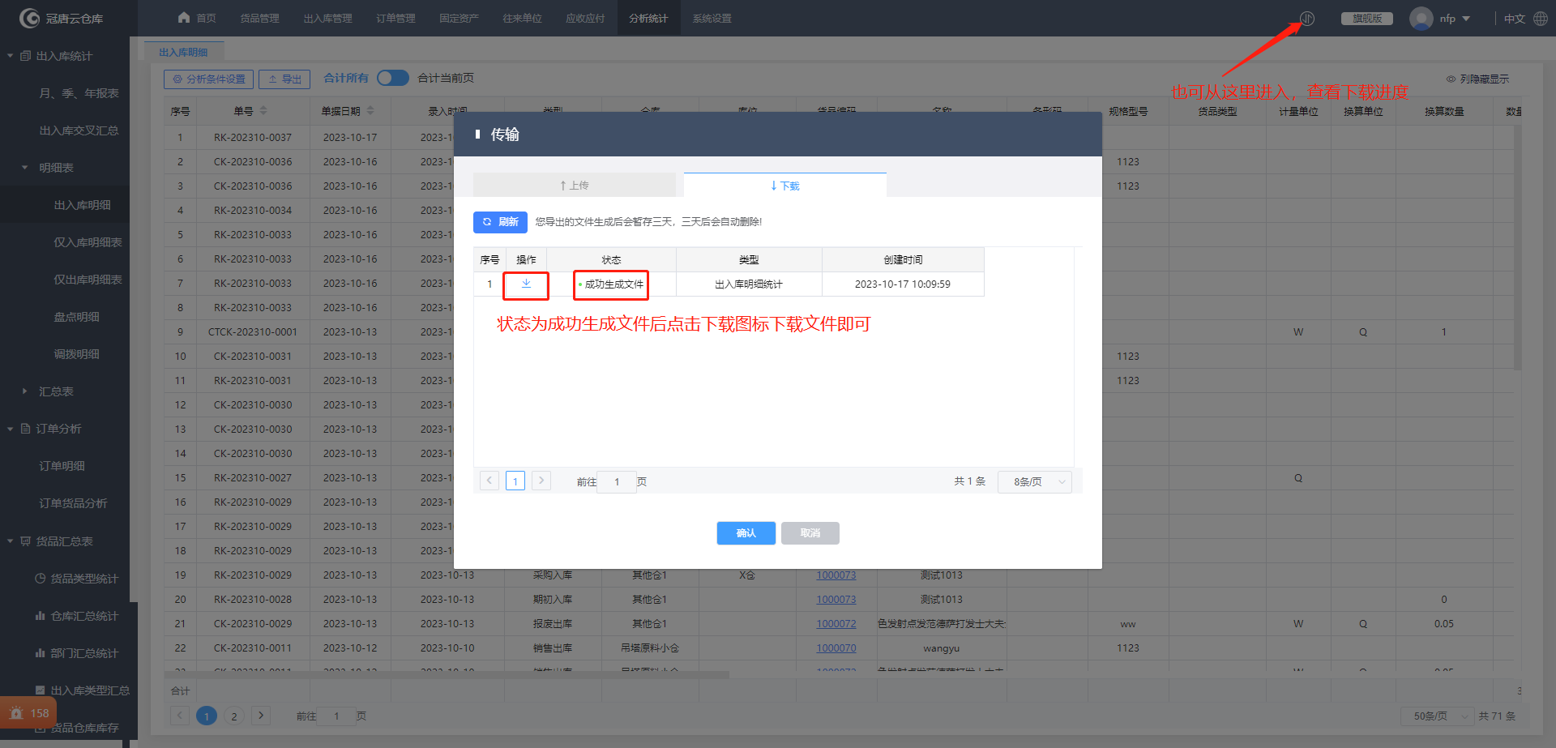Click the main table horizontal scrollbar

447,674
